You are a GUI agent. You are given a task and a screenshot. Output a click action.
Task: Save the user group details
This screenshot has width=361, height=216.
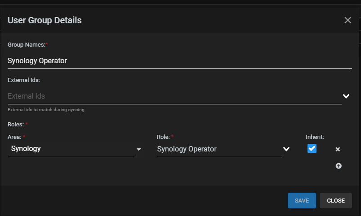302,200
